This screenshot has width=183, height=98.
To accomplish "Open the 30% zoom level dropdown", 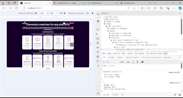I will [62, 13].
